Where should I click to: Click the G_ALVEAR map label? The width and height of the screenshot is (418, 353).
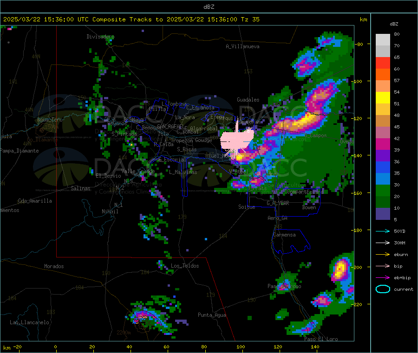[x=278, y=203]
